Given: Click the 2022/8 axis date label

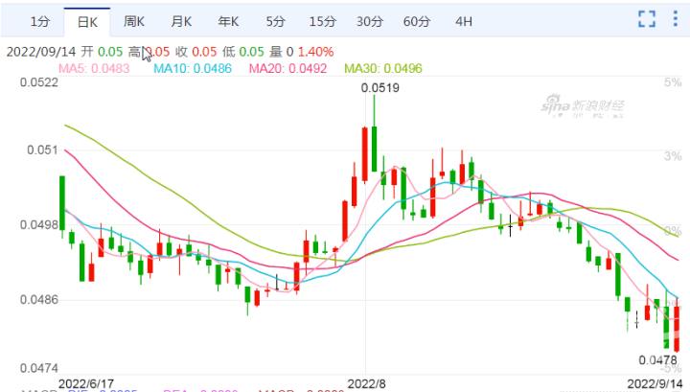Looking at the screenshot, I should point(366,383).
